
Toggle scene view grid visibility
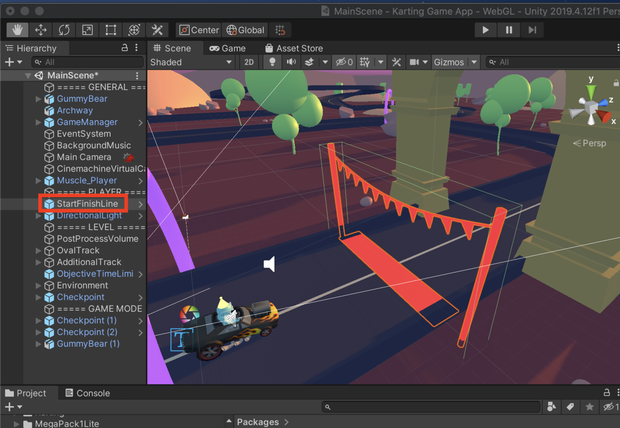tap(365, 62)
